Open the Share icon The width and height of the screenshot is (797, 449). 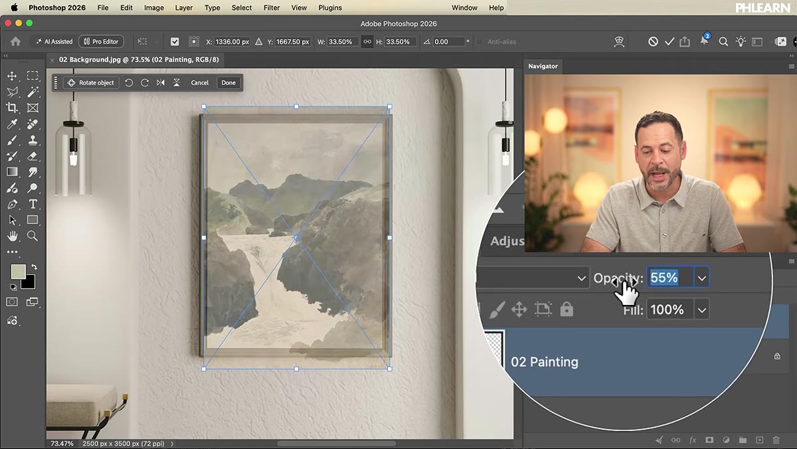685,41
